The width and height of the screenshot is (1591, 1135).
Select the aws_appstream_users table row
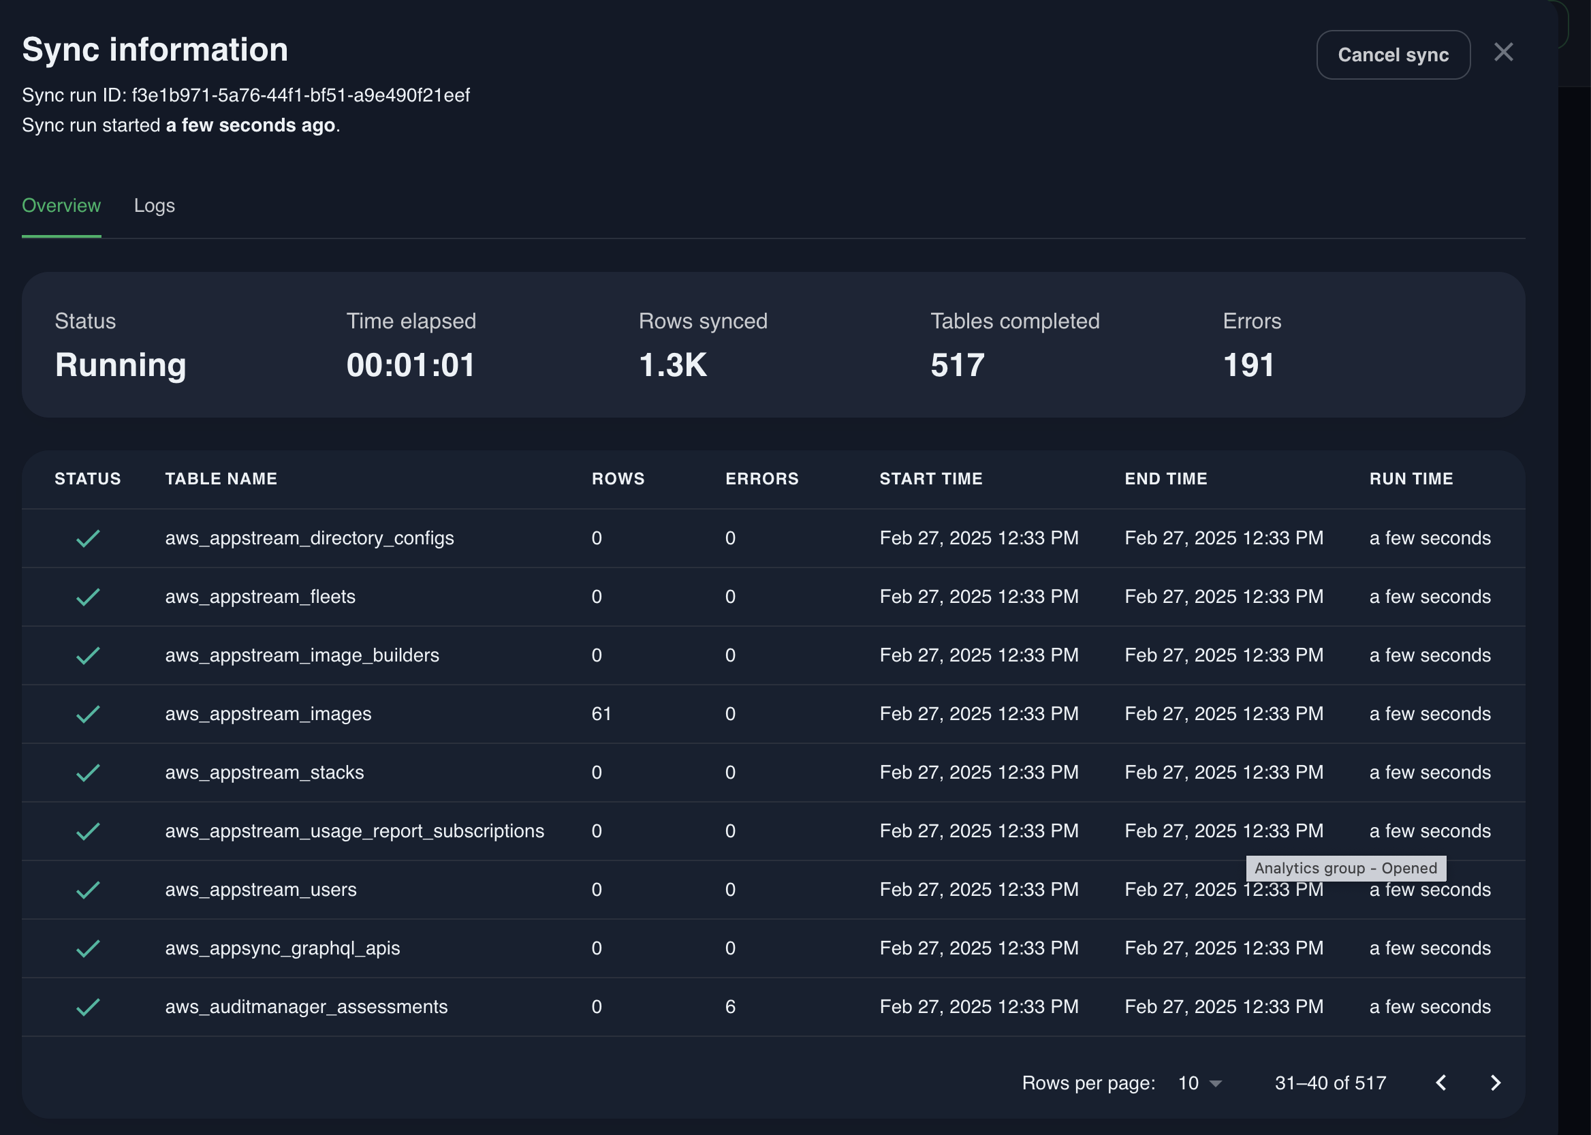(261, 890)
